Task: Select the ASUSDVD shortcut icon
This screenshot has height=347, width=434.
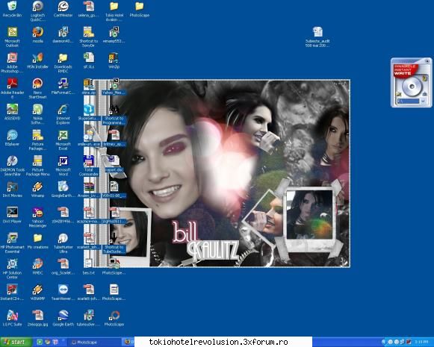Action: (x=12, y=112)
